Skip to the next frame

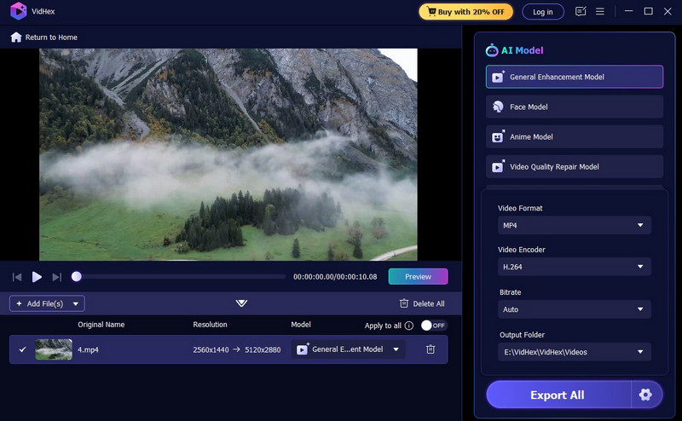[x=57, y=277]
